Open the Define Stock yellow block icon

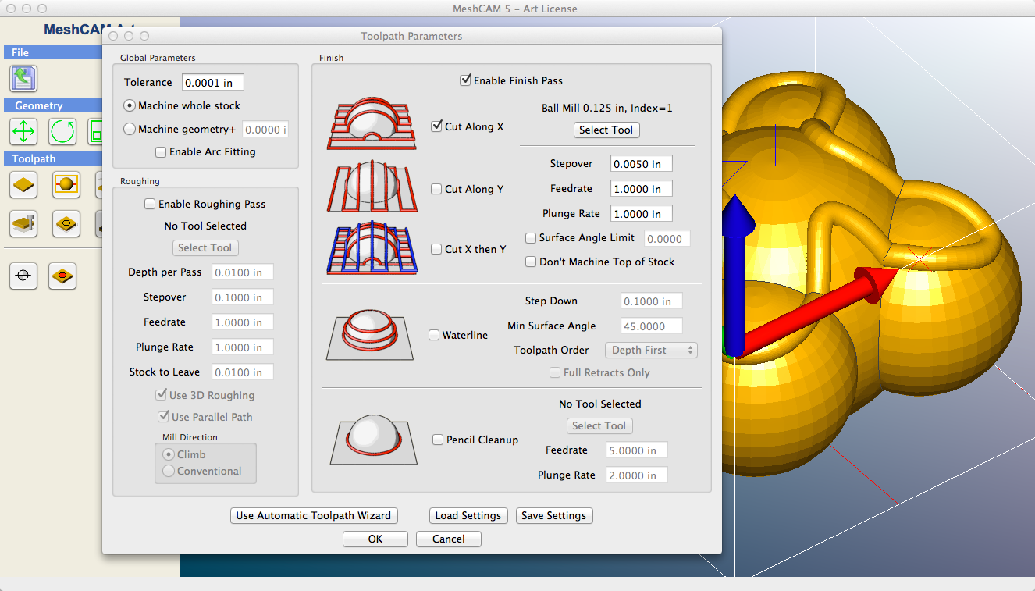tap(23, 185)
